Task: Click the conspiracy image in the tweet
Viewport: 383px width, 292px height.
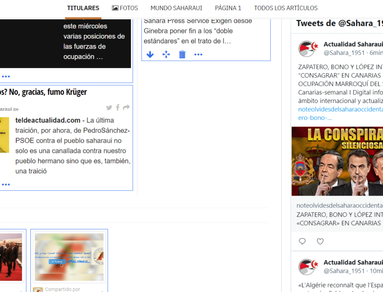Action: point(337,161)
